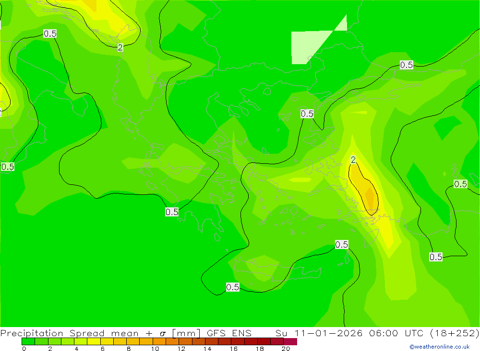Click the legend tick label '4'
This screenshot has height=351, width=480.
tap(76, 349)
